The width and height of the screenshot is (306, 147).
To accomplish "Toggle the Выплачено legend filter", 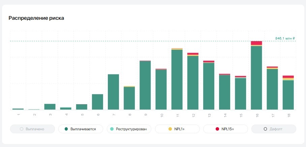I will (x=32, y=129).
